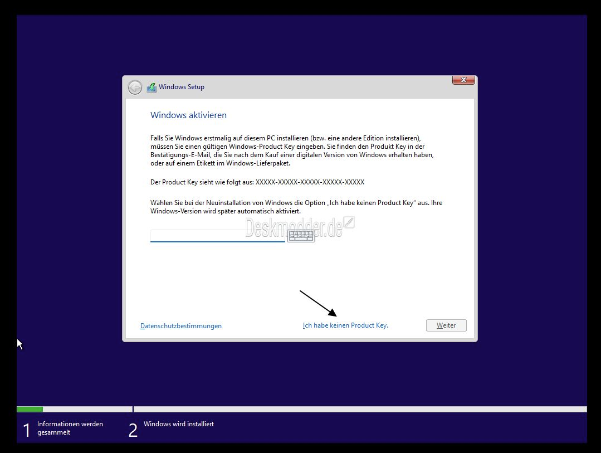Image resolution: width=601 pixels, height=453 pixels.
Task: Click the Weiter button
Action: pyautogui.click(x=446, y=325)
